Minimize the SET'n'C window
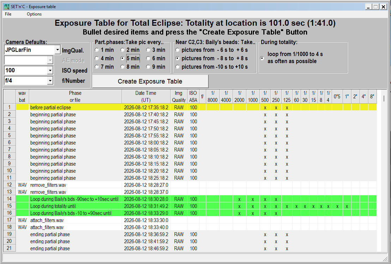This screenshot has height=264, width=391. pyautogui.click(x=368, y=7)
